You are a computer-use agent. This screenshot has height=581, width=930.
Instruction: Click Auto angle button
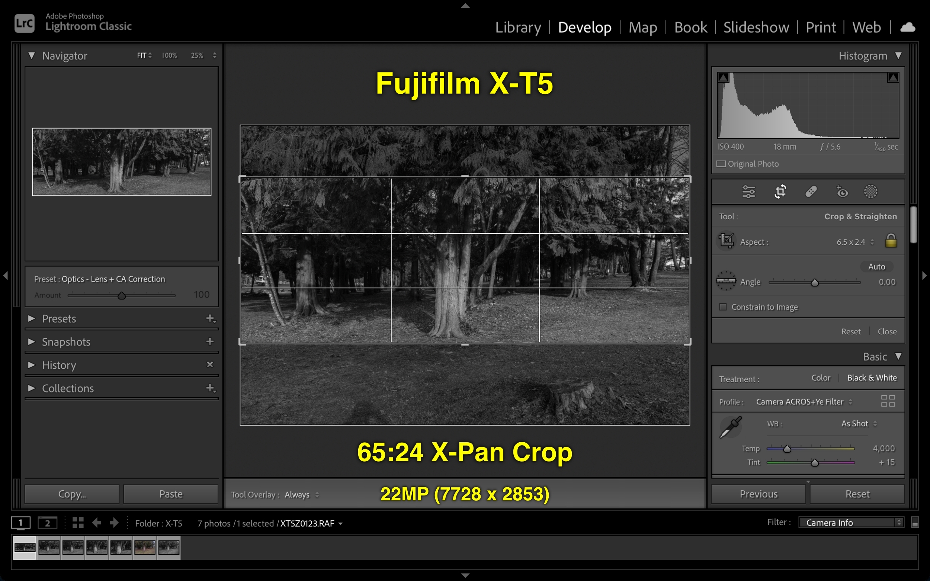pyautogui.click(x=876, y=267)
